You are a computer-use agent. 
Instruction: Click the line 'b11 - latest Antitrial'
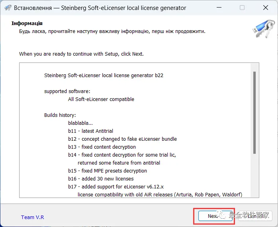90,131
